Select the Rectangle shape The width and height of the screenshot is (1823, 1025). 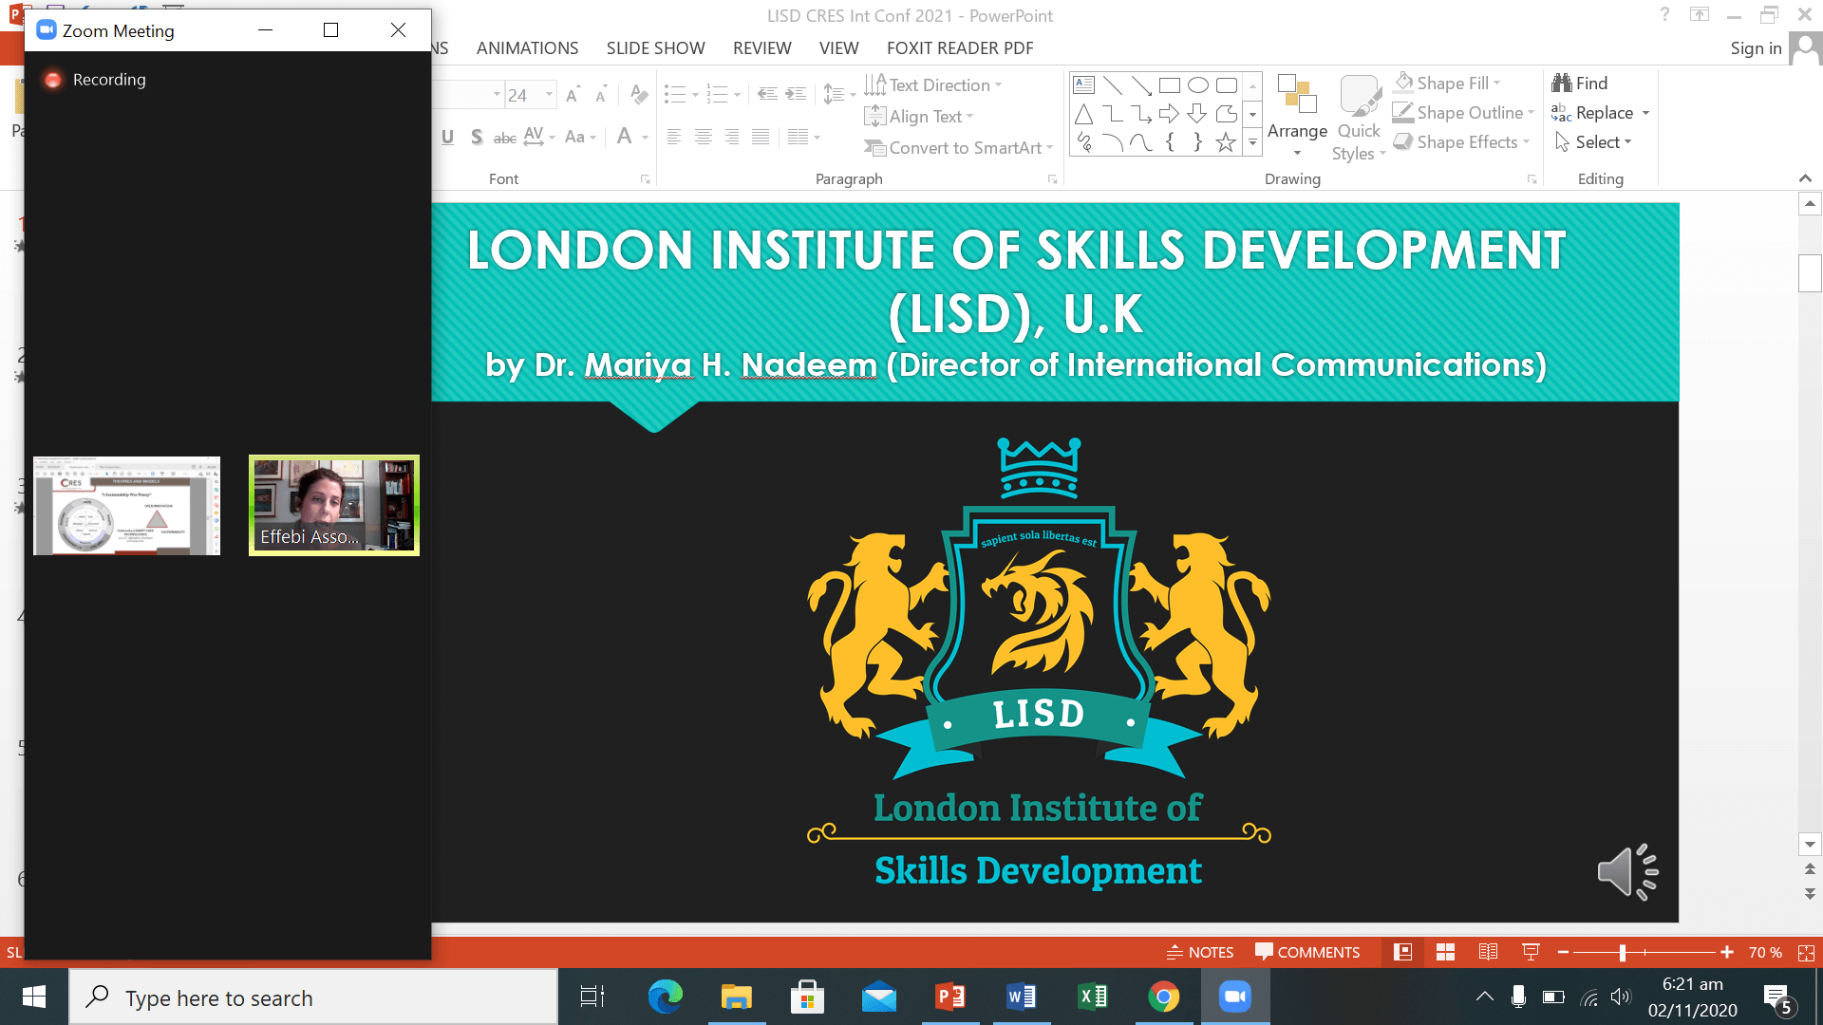tap(1170, 85)
